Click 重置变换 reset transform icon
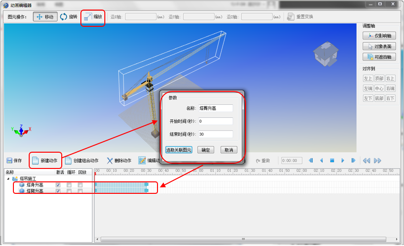Viewport: 404px width, 246px height. 291,17
